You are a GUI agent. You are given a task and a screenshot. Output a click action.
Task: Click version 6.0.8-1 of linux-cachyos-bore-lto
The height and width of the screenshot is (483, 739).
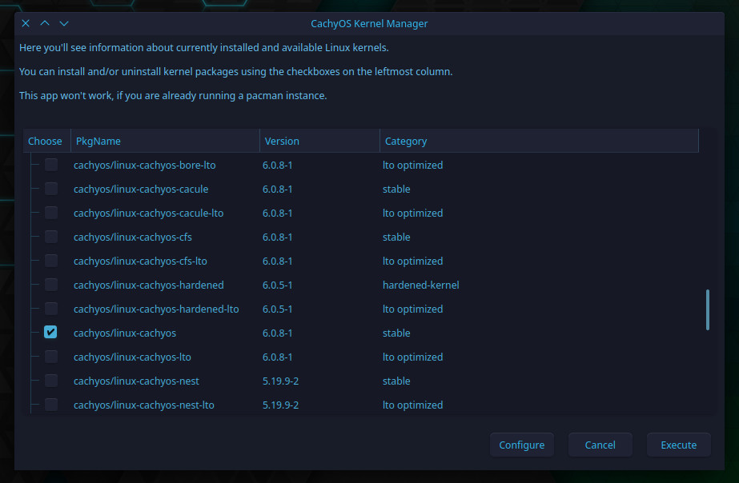tap(278, 166)
